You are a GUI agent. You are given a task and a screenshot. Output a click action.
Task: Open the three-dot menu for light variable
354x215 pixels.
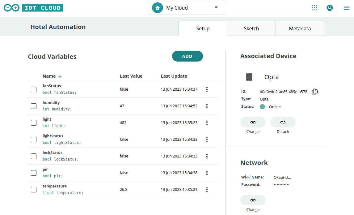207,123
